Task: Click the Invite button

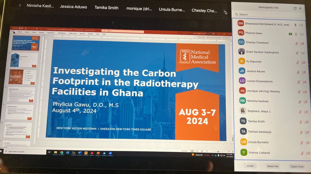Action: tap(250, 166)
